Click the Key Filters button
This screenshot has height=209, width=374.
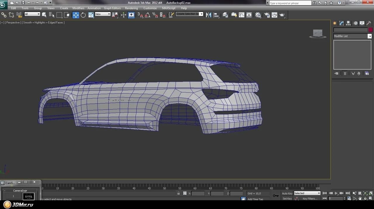310,198
